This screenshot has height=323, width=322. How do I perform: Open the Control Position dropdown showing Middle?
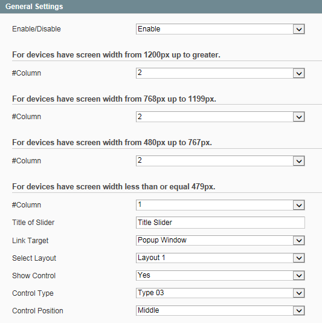tap(220, 310)
